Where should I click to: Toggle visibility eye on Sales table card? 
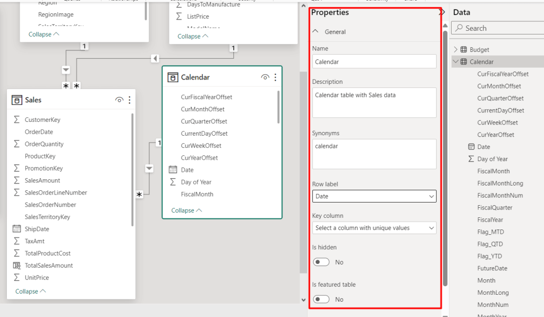pos(119,100)
